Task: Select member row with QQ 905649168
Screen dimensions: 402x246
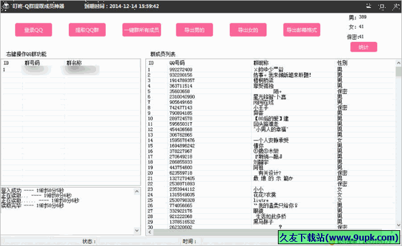Action: [x=271, y=102]
